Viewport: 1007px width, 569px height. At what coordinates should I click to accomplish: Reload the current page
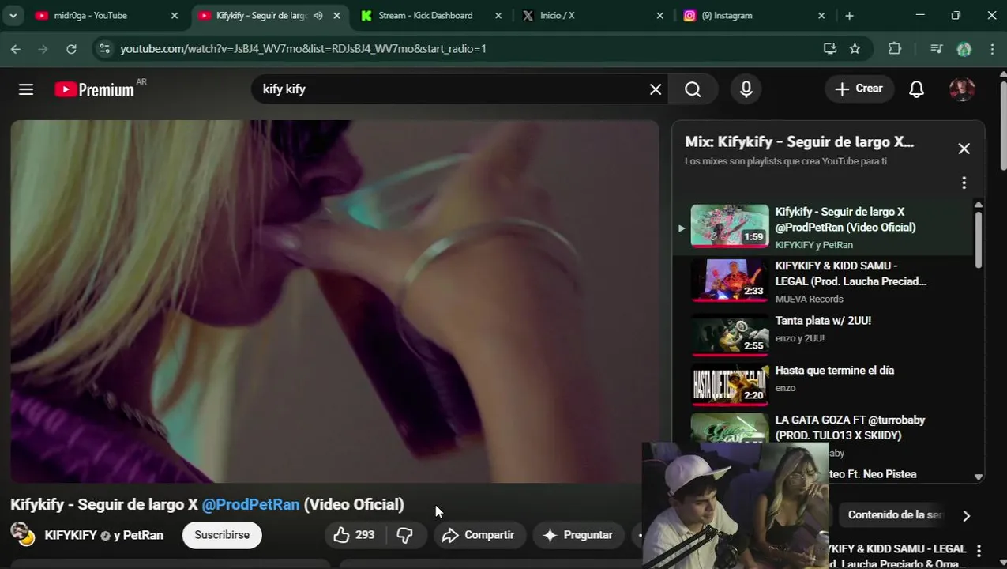click(x=71, y=49)
